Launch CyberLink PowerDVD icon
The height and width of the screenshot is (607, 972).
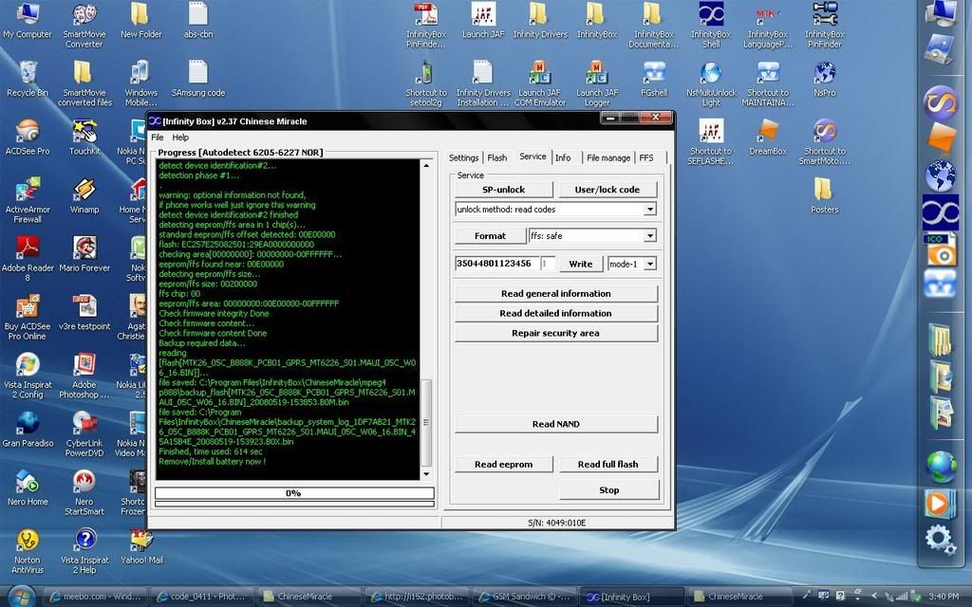[x=84, y=434]
